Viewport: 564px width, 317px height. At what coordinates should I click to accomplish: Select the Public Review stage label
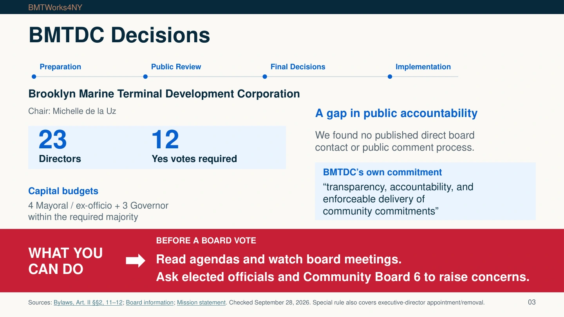176,67
